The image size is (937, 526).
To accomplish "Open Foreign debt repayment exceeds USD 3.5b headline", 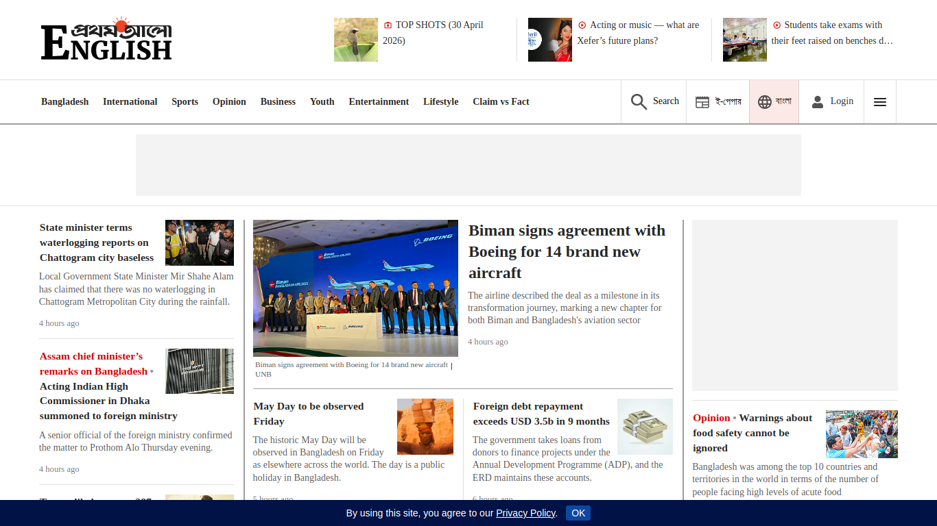I will tap(541, 414).
